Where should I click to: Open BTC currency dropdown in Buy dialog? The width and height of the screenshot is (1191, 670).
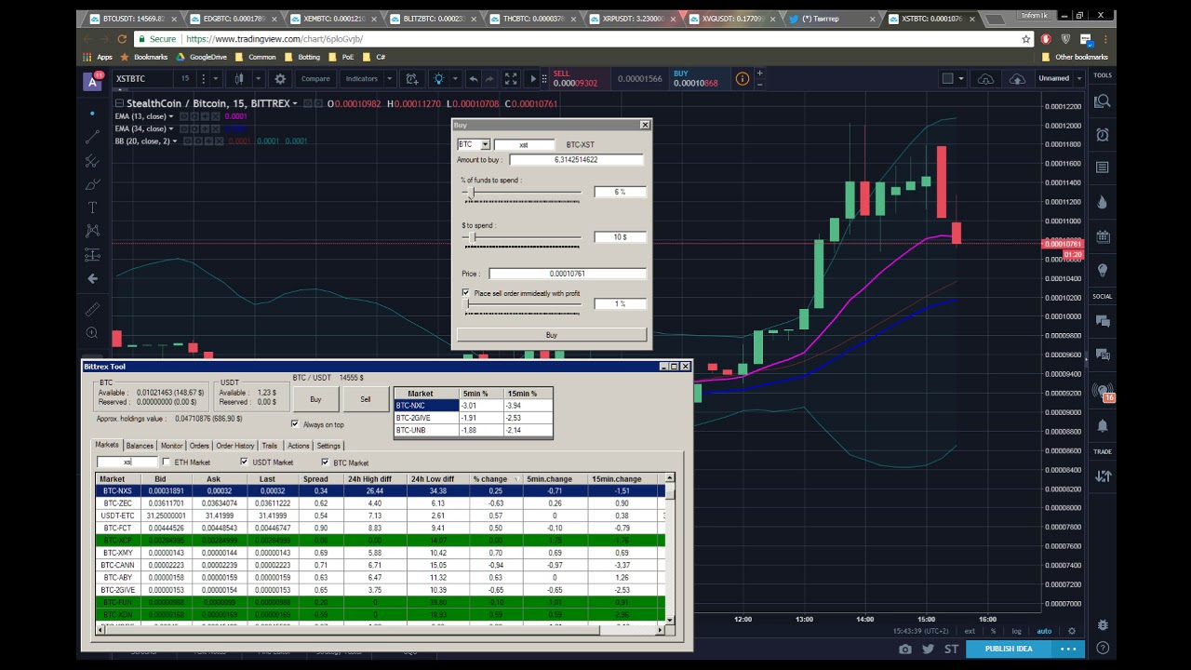485,144
